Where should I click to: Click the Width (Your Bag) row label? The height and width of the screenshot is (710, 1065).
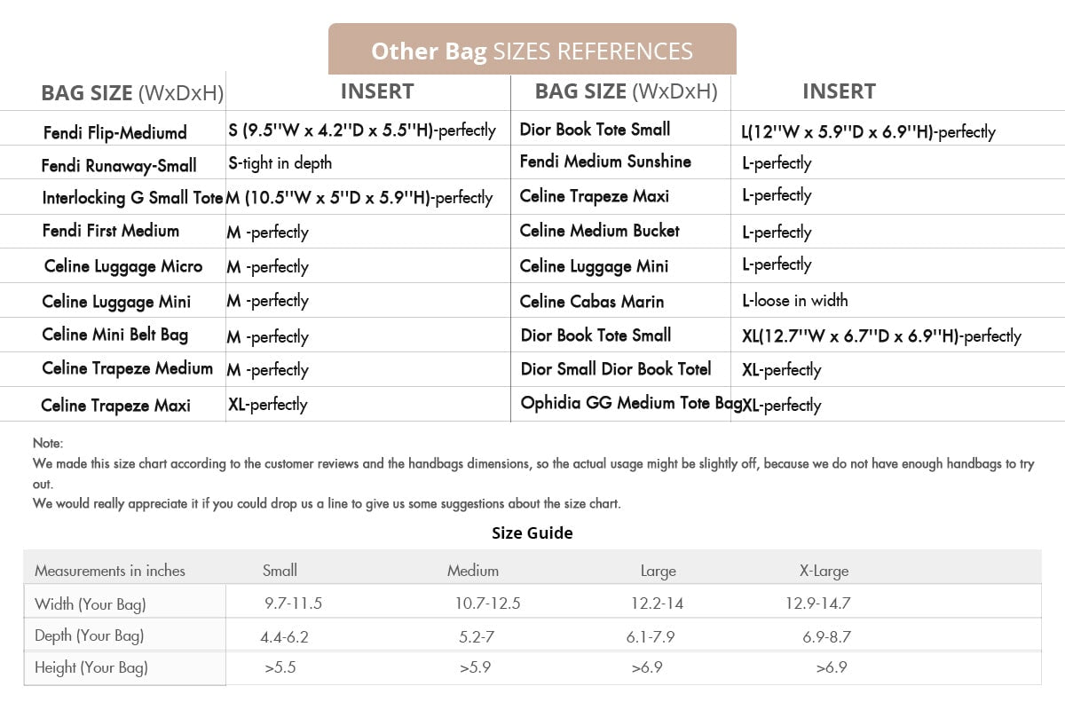[x=91, y=604]
